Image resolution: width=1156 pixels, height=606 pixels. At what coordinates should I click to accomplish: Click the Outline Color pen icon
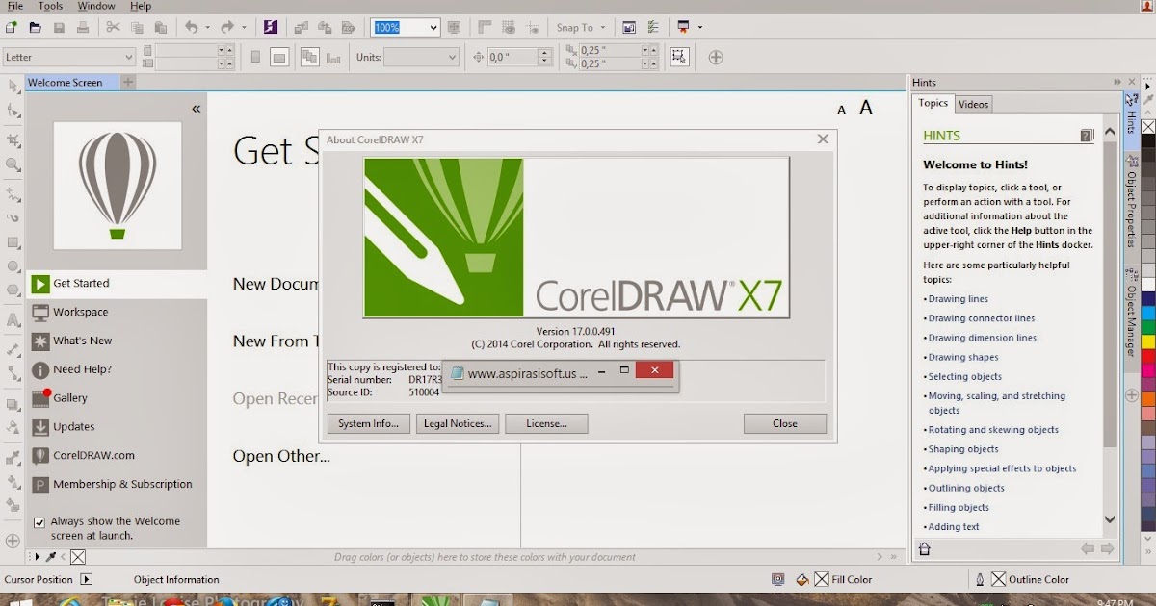pyautogui.click(x=980, y=579)
